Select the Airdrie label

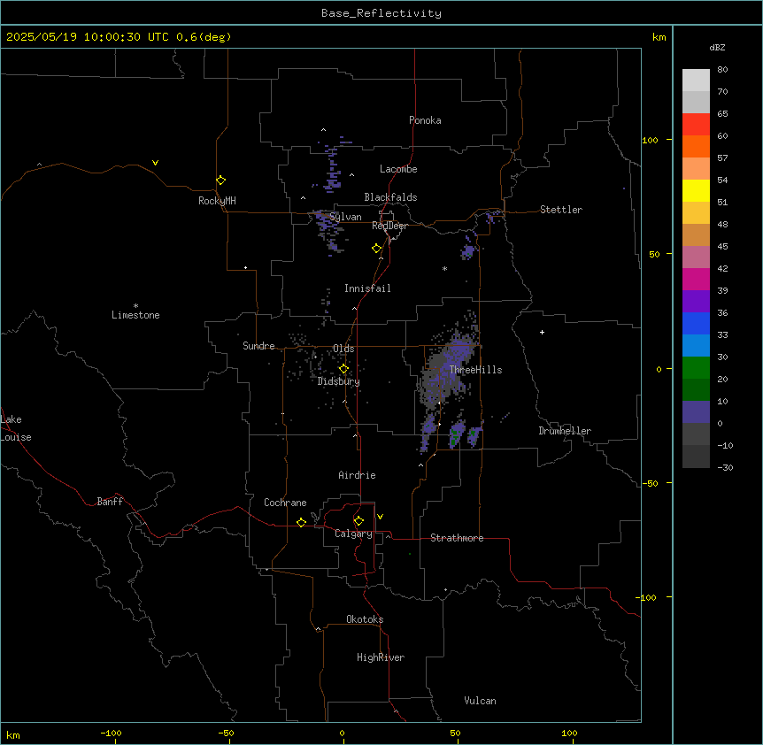coord(357,475)
